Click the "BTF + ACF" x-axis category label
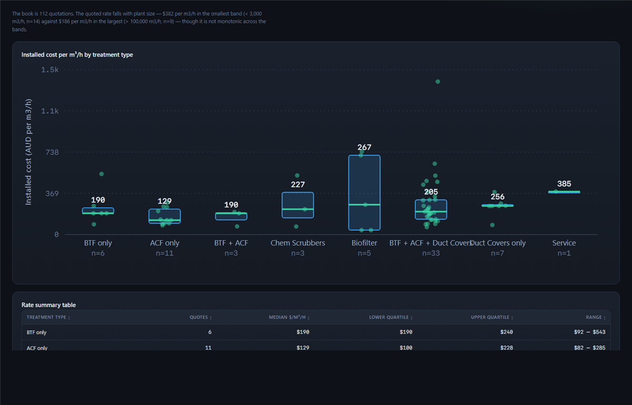The height and width of the screenshot is (405, 632). (x=231, y=243)
